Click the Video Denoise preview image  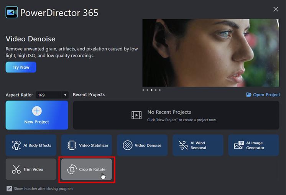click(211, 53)
